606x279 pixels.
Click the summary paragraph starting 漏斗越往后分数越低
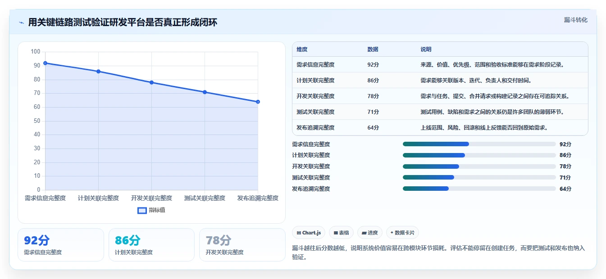pyautogui.click(x=438, y=253)
